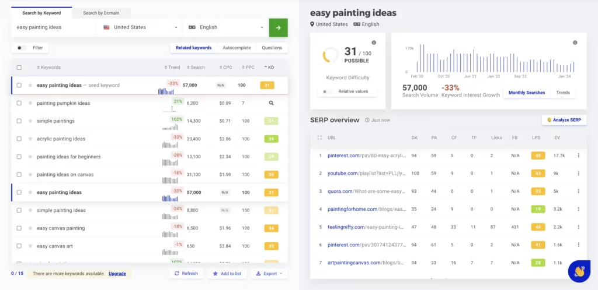Viewport: 598px width, 290px height.
Task: Expand the SERP overview table to fullscreen
Action: pos(319,137)
